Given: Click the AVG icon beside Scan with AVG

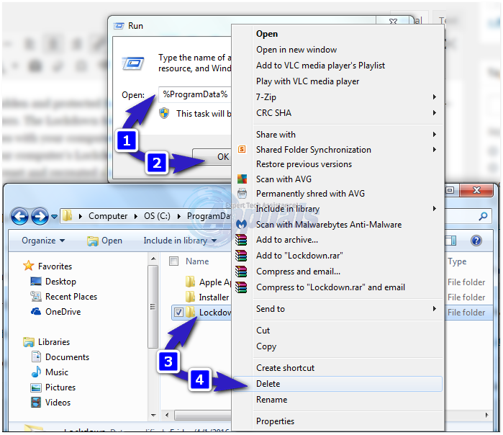Looking at the screenshot, I should [x=243, y=179].
